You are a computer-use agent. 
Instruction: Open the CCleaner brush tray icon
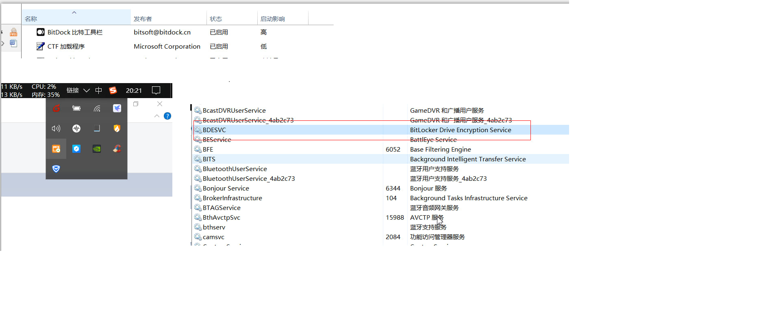pos(117,149)
